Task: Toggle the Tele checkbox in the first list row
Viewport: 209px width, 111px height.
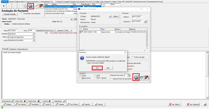Action: [84, 7]
